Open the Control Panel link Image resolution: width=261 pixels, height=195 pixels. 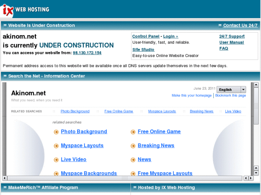146,36
